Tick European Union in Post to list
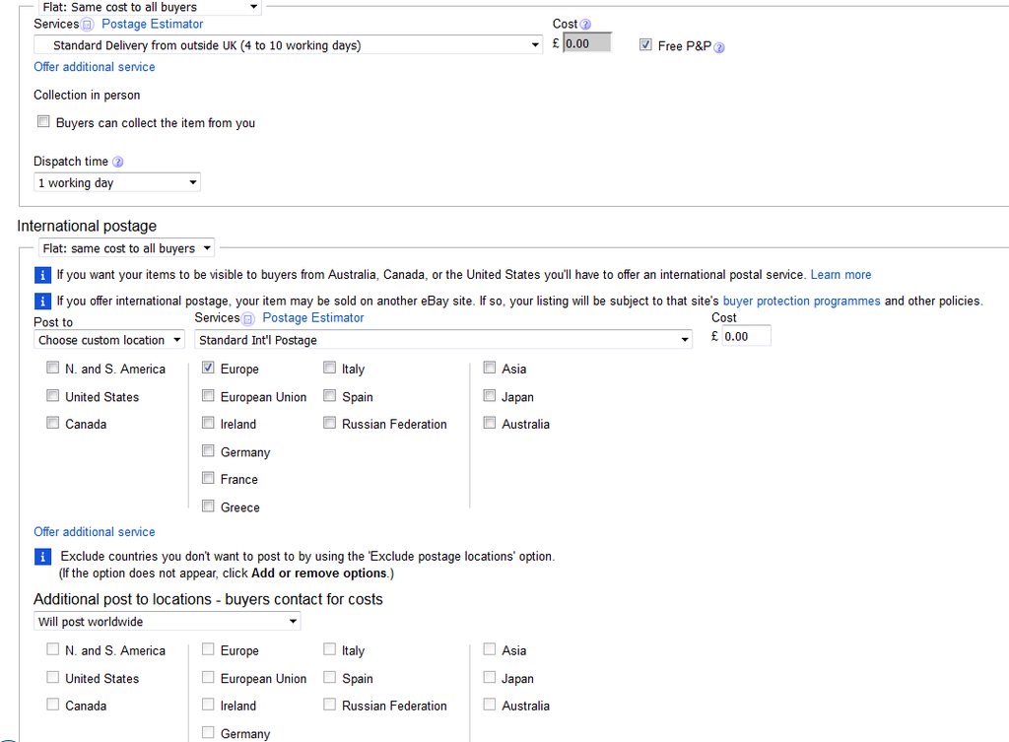The height and width of the screenshot is (742, 1009). point(208,395)
